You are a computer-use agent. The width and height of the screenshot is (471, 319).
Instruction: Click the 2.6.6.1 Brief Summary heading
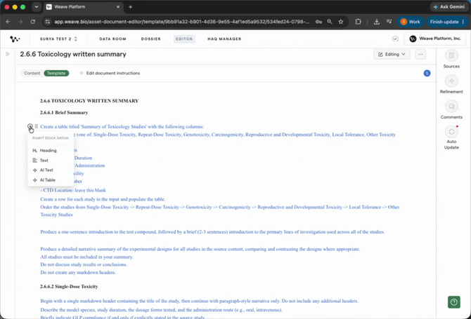pos(64,113)
